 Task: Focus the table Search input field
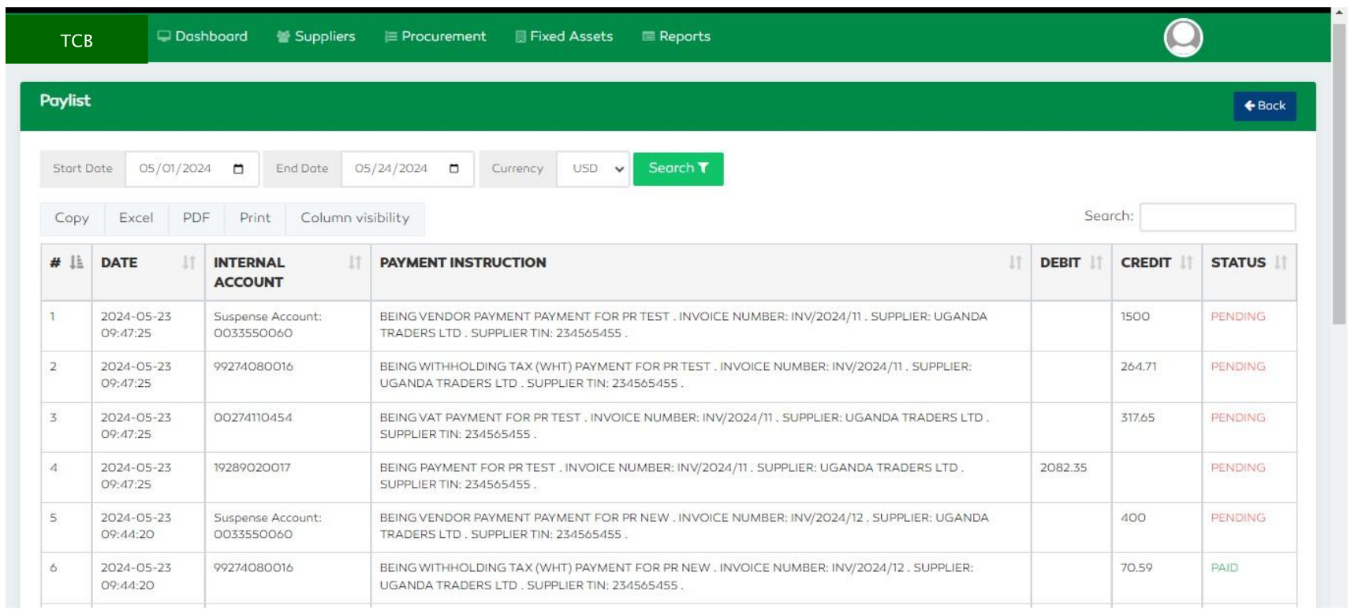1217,217
